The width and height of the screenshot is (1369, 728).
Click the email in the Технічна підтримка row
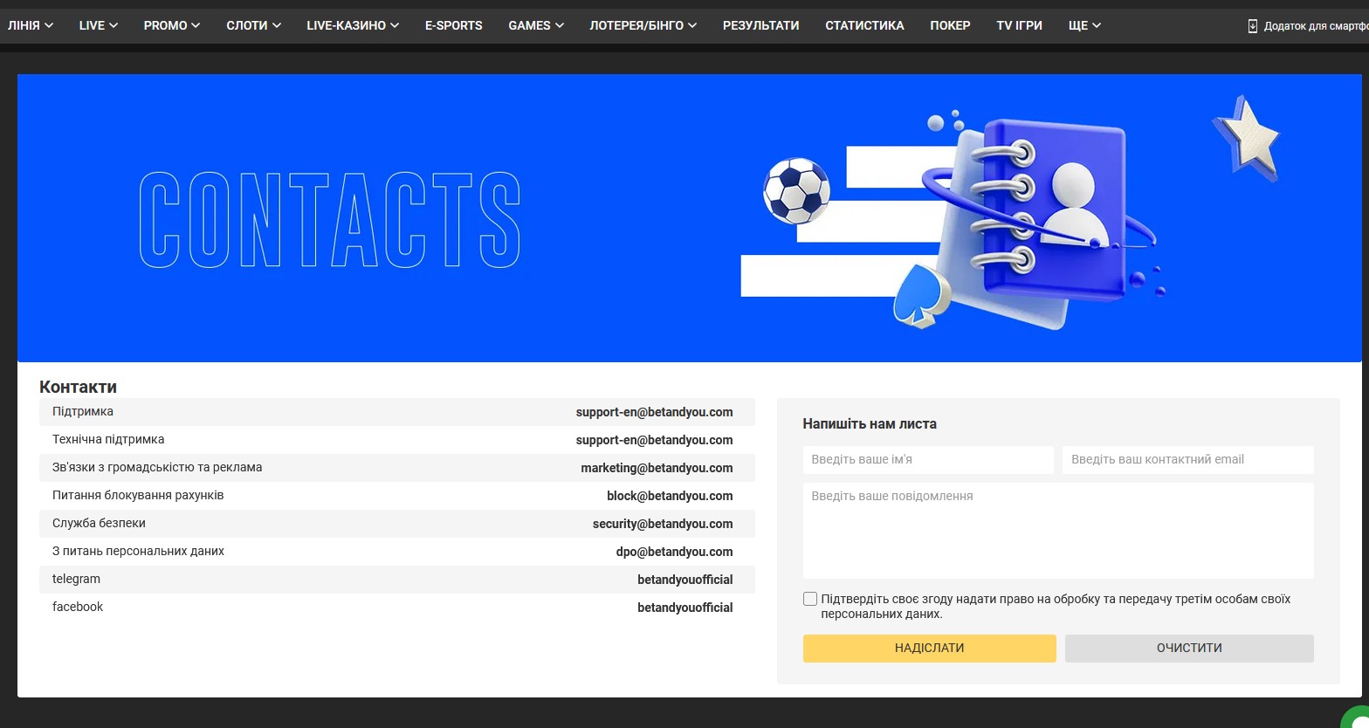point(654,440)
